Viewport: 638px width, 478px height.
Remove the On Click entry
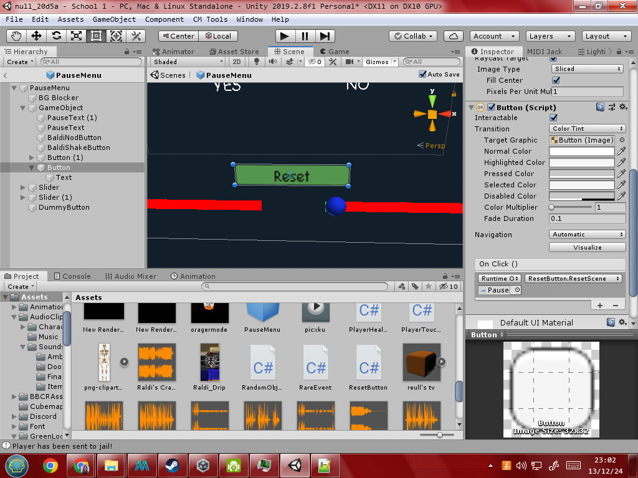pyautogui.click(x=616, y=306)
